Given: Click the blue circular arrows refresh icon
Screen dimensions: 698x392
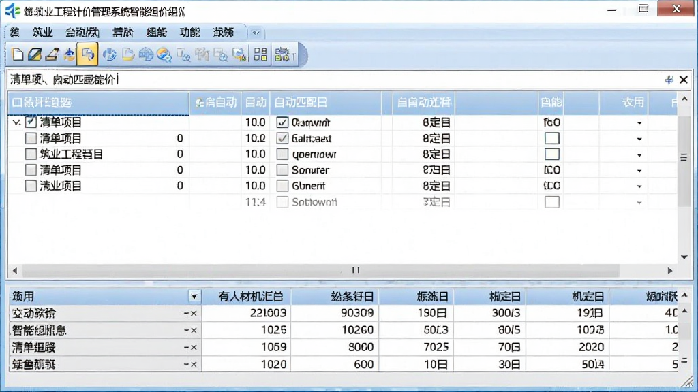Looking at the screenshot, I should pyautogui.click(x=110, y=54).
